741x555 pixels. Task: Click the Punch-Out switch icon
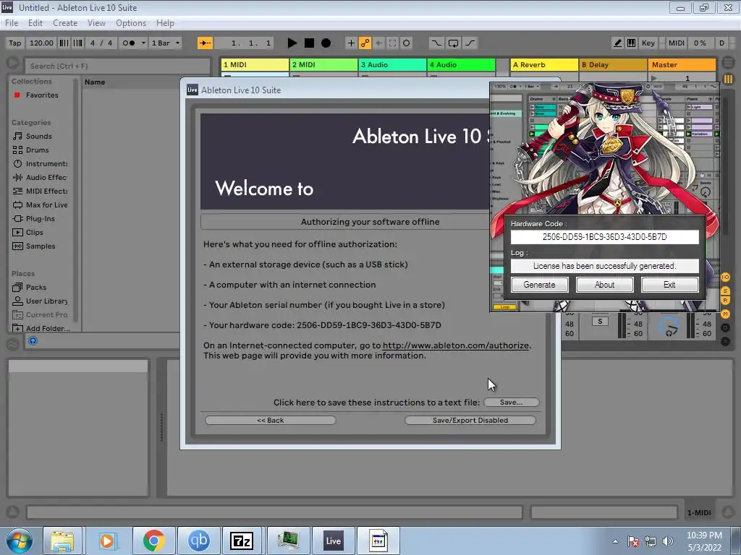click(x=470, y=43)
